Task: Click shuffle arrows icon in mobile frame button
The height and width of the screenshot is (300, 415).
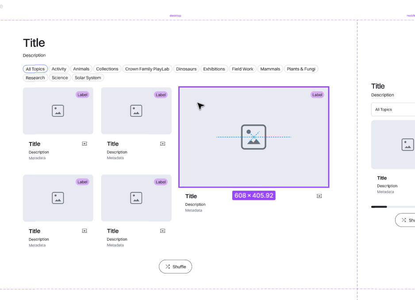Action: coord(403,220)
